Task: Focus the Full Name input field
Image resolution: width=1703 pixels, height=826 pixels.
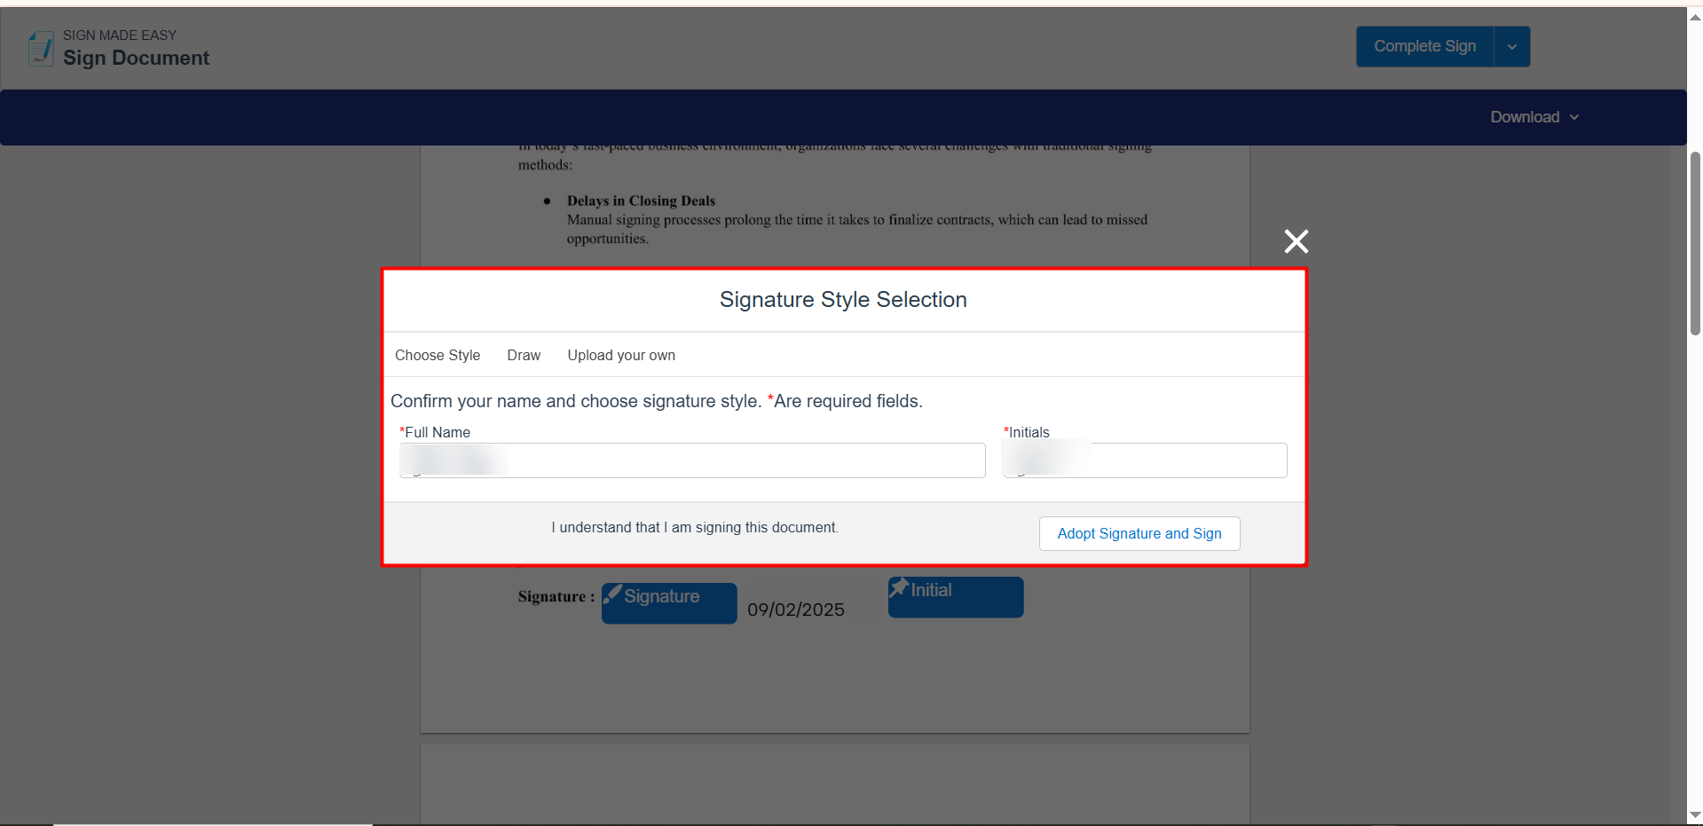Action: 692,460
